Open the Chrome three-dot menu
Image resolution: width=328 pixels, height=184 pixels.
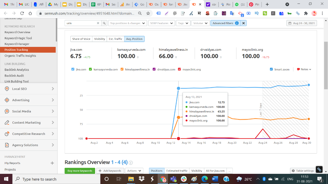[x=322, y=13]
